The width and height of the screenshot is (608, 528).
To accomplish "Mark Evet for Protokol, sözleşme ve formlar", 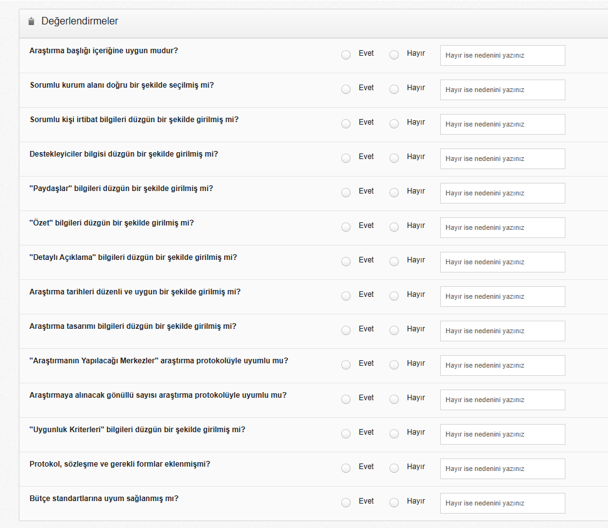I will [346, 468].
